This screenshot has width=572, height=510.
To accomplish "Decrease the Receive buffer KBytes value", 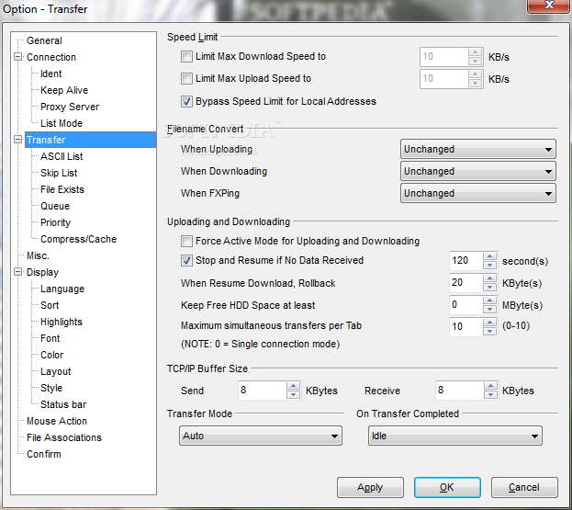I will click(x=490, y=395).
